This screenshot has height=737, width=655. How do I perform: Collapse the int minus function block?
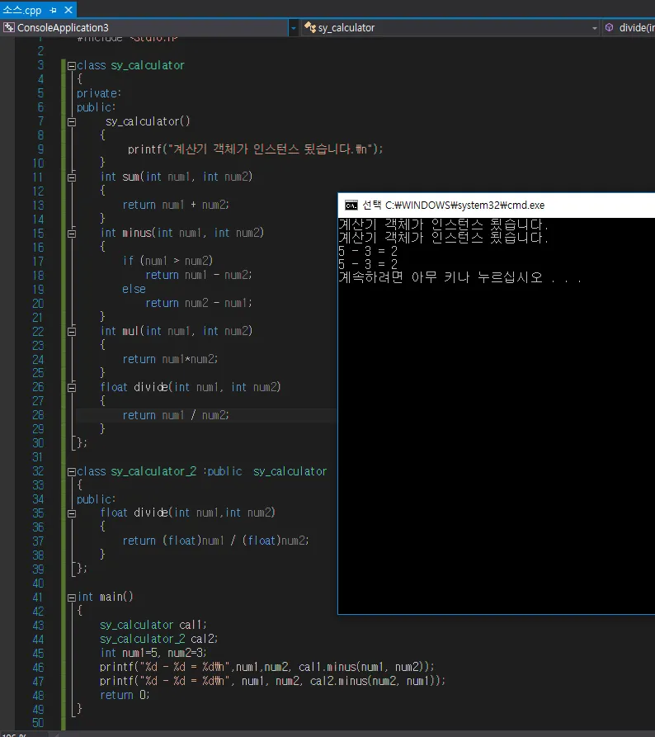pos(72,234)
